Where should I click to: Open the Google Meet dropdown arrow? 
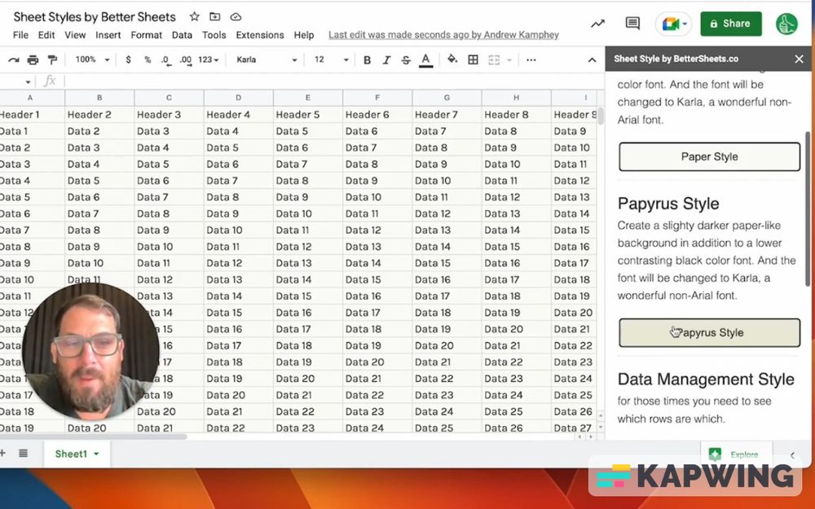(x=683, y=24)
